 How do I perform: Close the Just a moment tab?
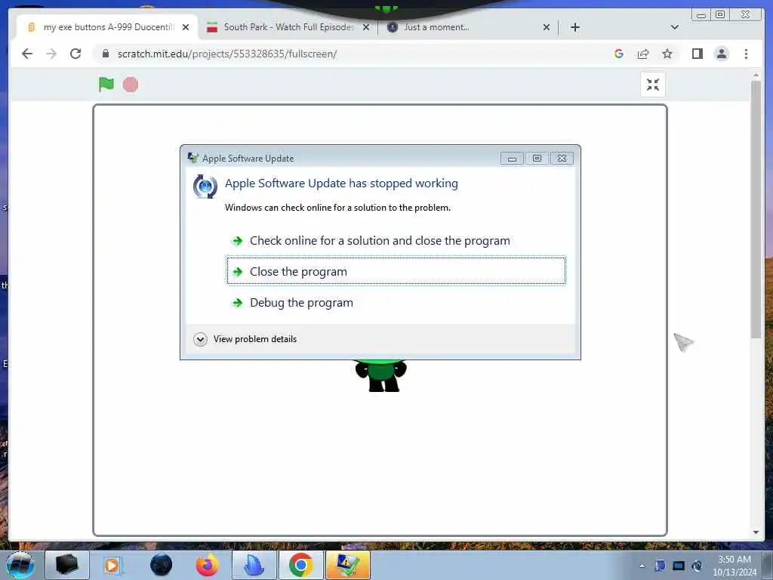pos(547,27)
